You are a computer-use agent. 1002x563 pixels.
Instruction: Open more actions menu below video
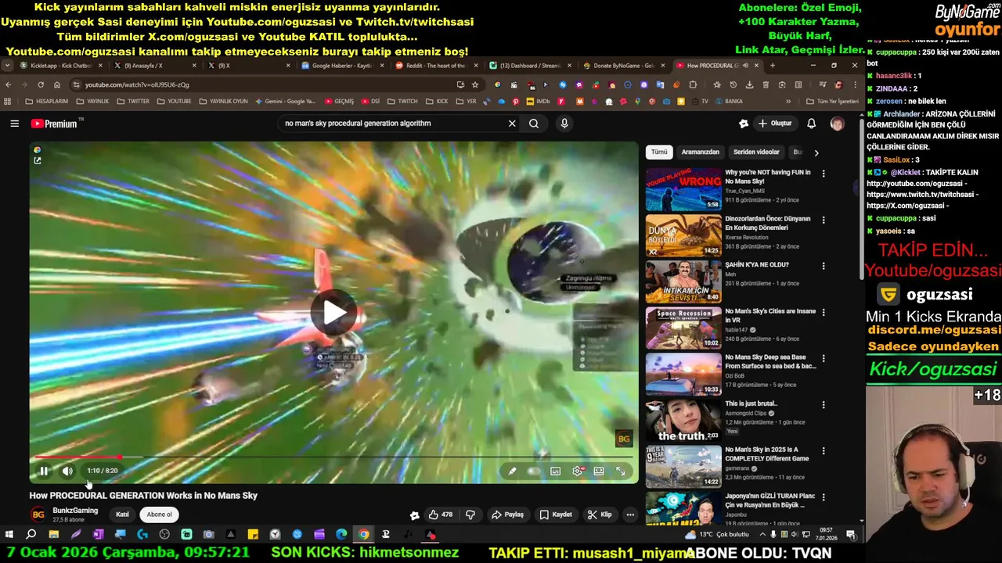pyautogui.click(x=630, y=515)
